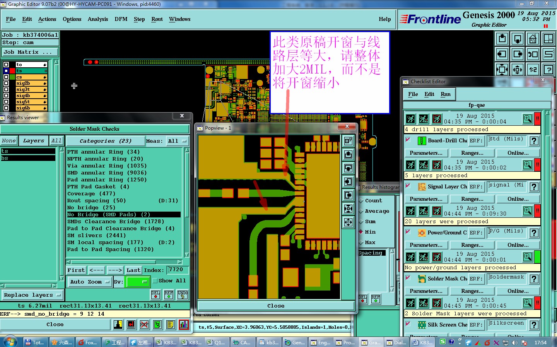Click the question mark help icon in the view toolbar
This screenshot has height=347, width=557.
548,70
